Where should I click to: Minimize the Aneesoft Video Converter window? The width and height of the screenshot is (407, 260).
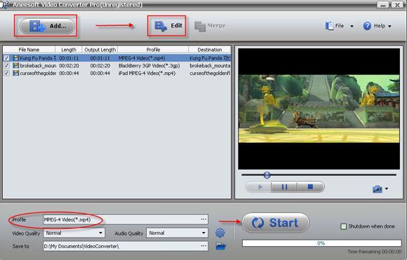tap(383, 5)
